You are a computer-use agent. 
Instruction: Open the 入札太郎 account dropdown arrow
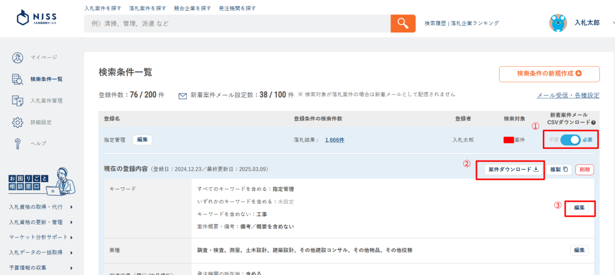click(x=613, y=23)
